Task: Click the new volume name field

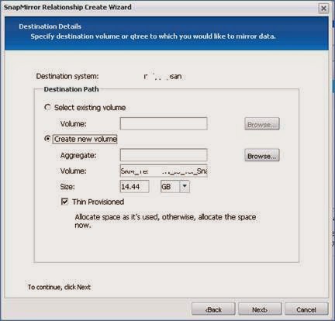Action: click(x=164, y=171)
